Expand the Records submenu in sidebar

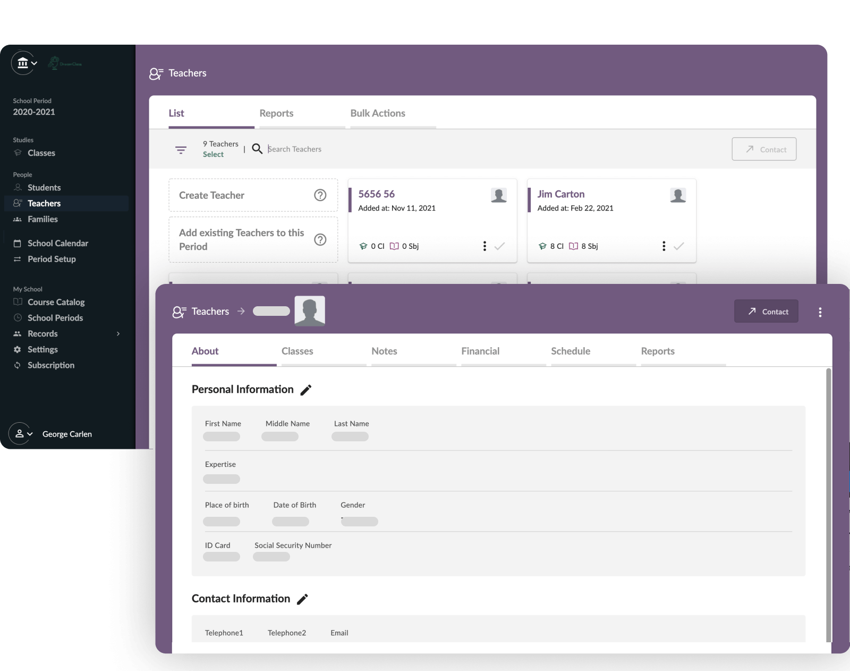click(118, 334)
